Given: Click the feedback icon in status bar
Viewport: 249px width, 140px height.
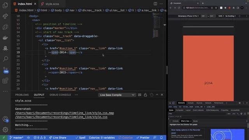Looking at the screenshot, I should 155,138.
